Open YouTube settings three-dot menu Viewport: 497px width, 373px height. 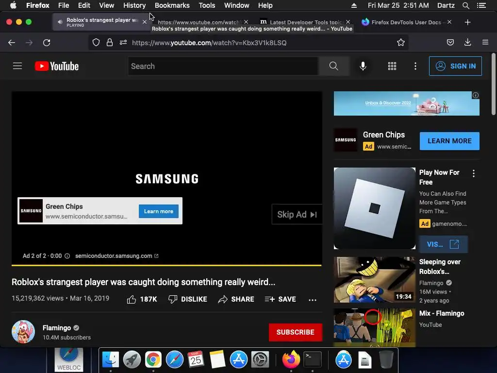tap(415, 66)
